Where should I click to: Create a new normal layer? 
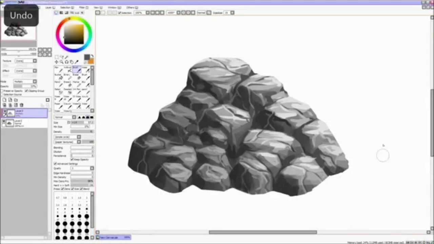(4, 100)
